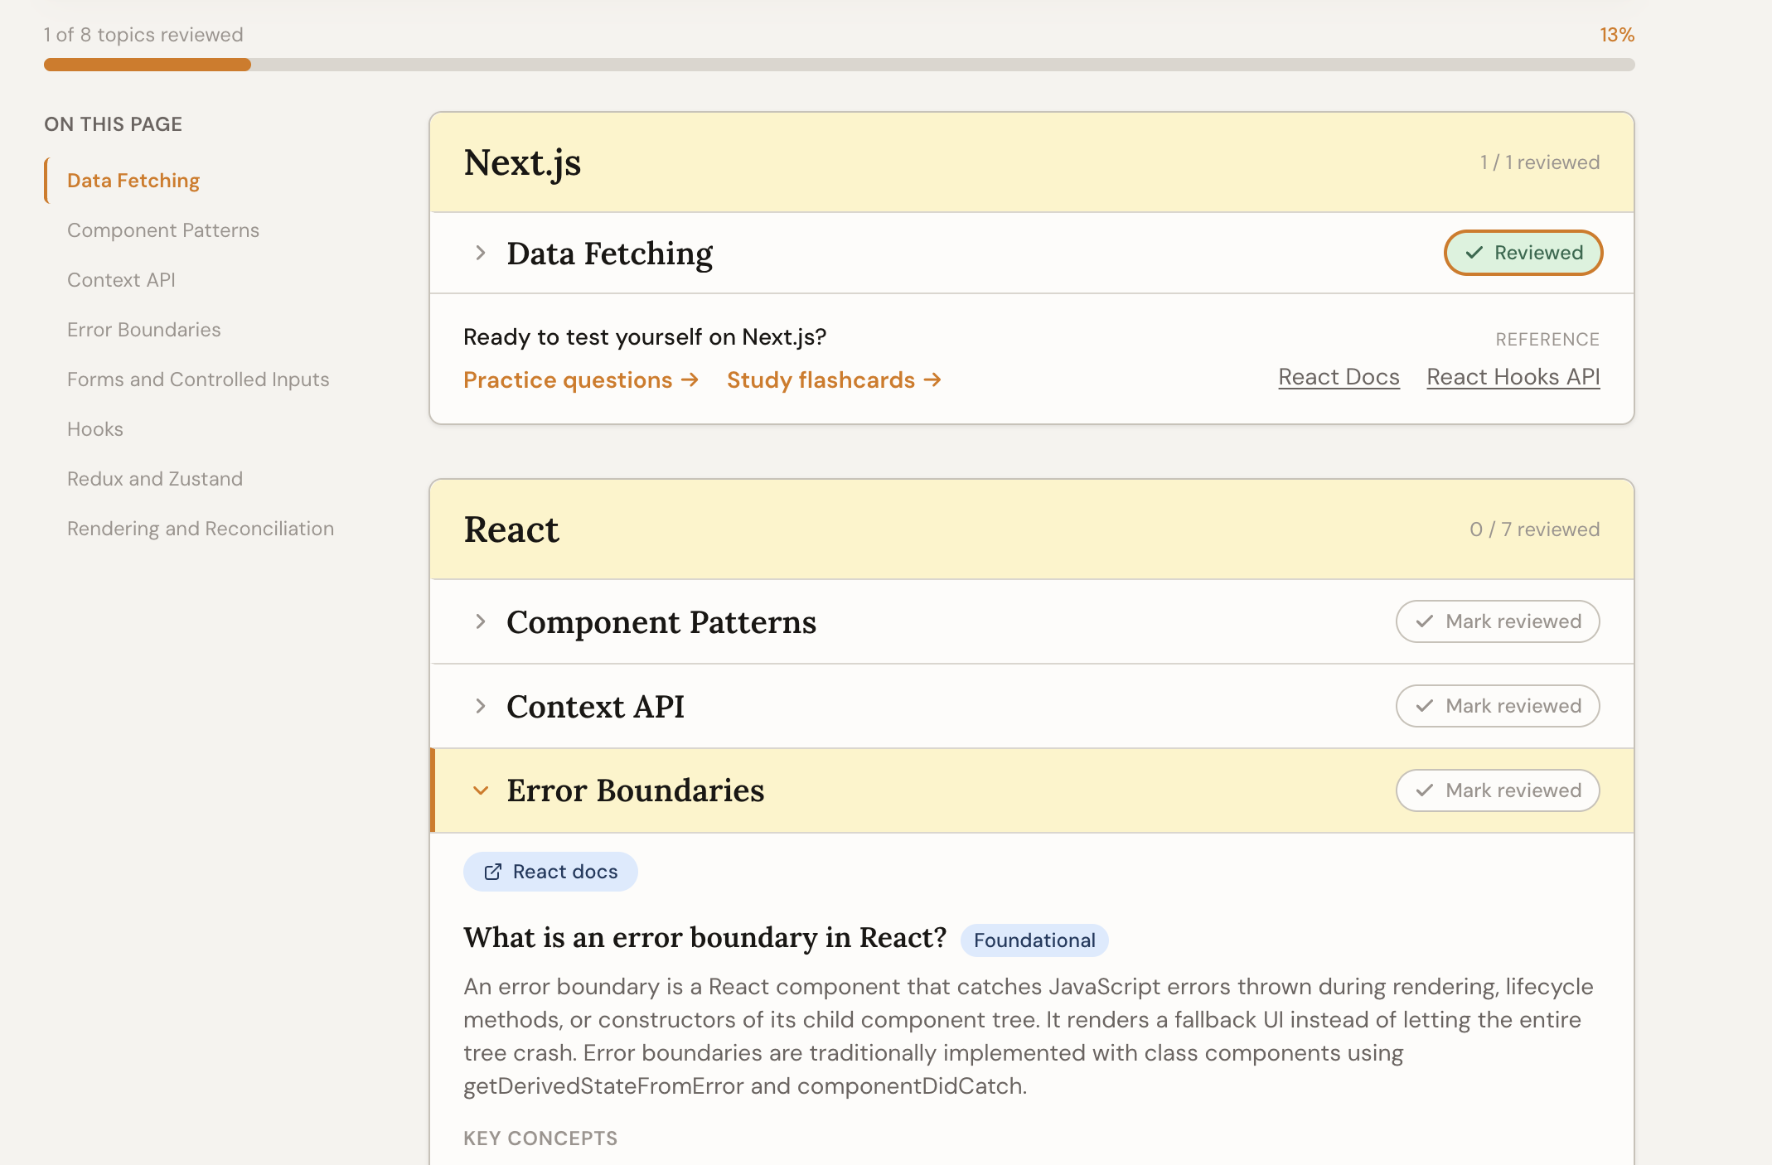Click the 'KEY CONCEPTS' label

(540, 1138)
